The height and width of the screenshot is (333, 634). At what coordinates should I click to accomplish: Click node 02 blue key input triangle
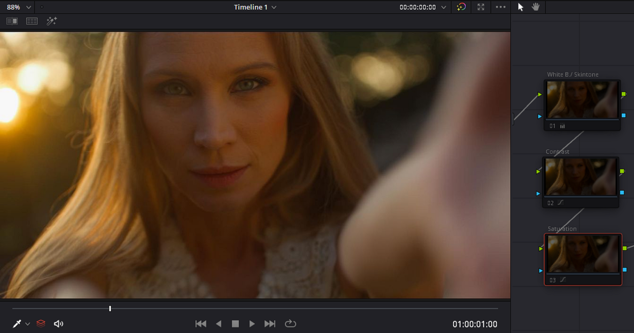538,193
